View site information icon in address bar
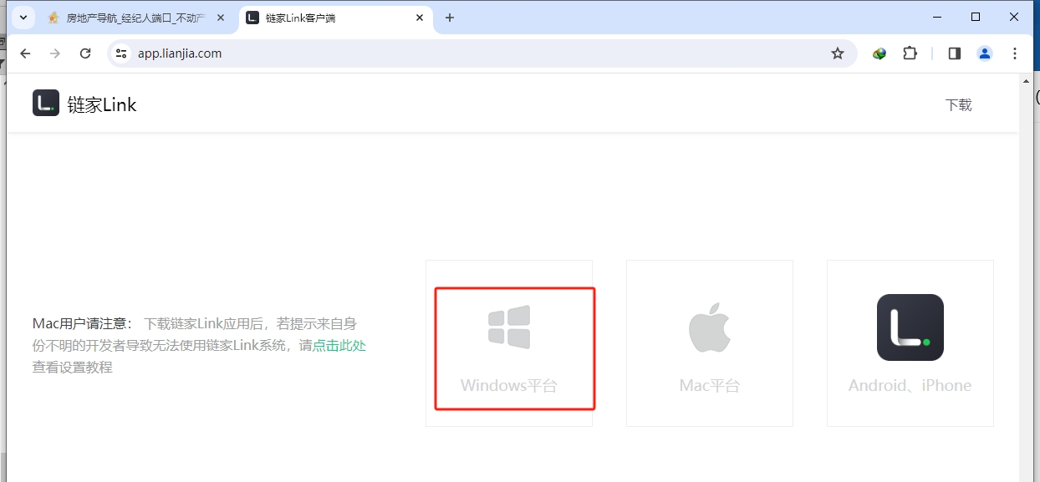The height and width of the screenshot is (482, 1040). click(x=121, y=53)
